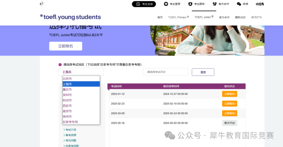Click the 2024-12-27 00:00:00 deadline cell
The width and height of the screenshot is (283, 147).
tap(175, 94)
